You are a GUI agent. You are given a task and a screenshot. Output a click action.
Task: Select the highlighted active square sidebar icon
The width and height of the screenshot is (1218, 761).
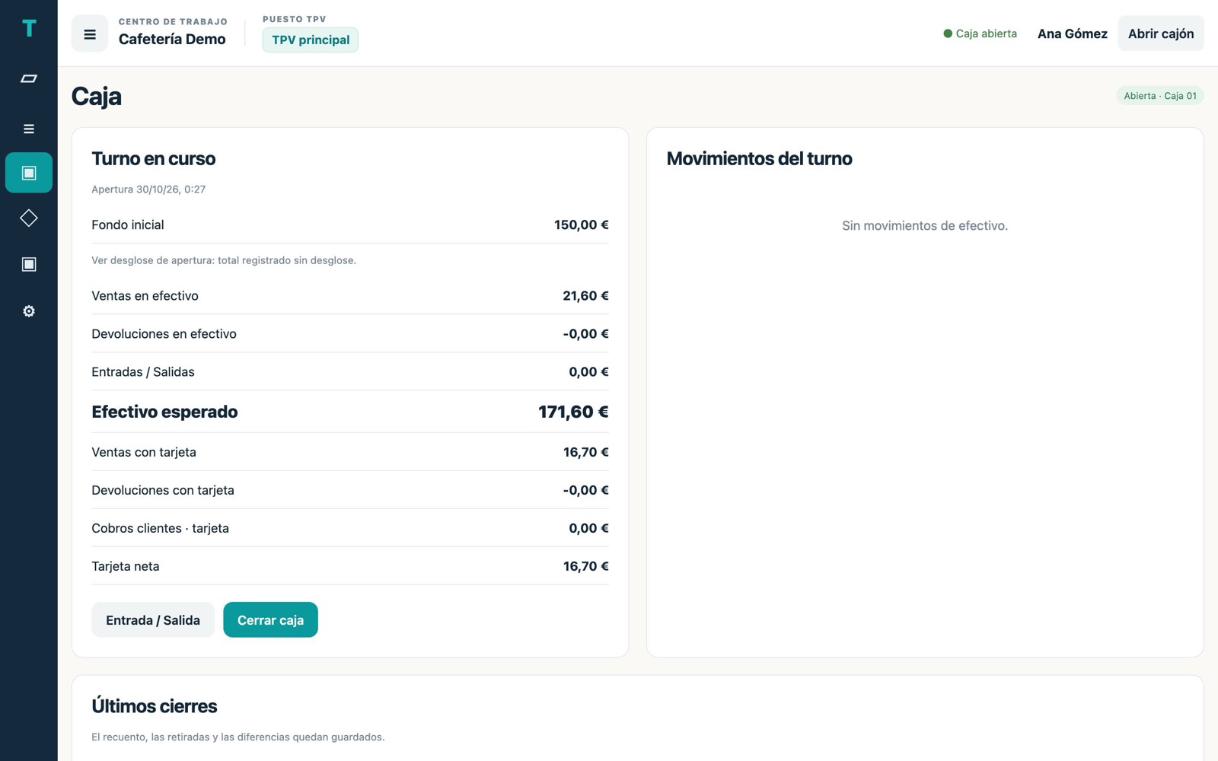(x=29, y=173)
